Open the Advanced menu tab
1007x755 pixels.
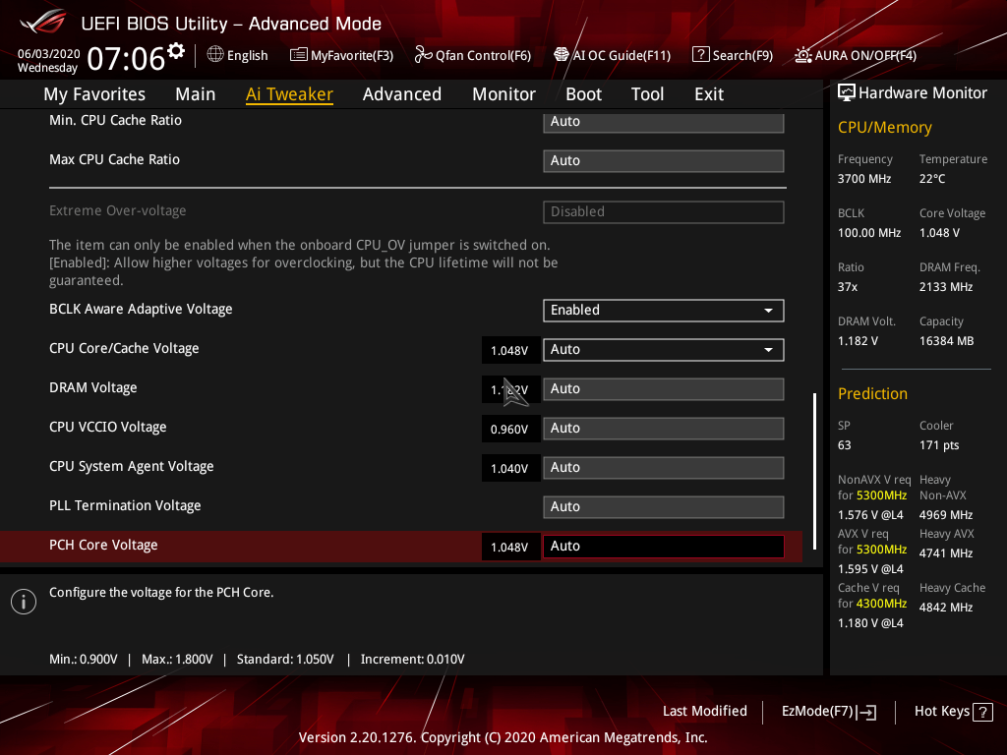(x=402, y=93)
